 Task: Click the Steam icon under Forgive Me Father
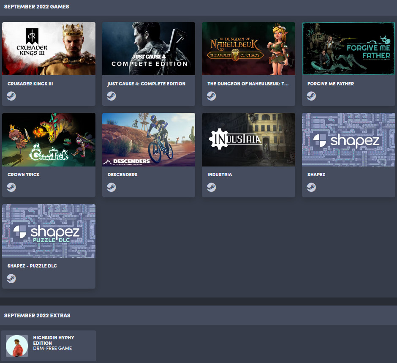pos(311,96)
